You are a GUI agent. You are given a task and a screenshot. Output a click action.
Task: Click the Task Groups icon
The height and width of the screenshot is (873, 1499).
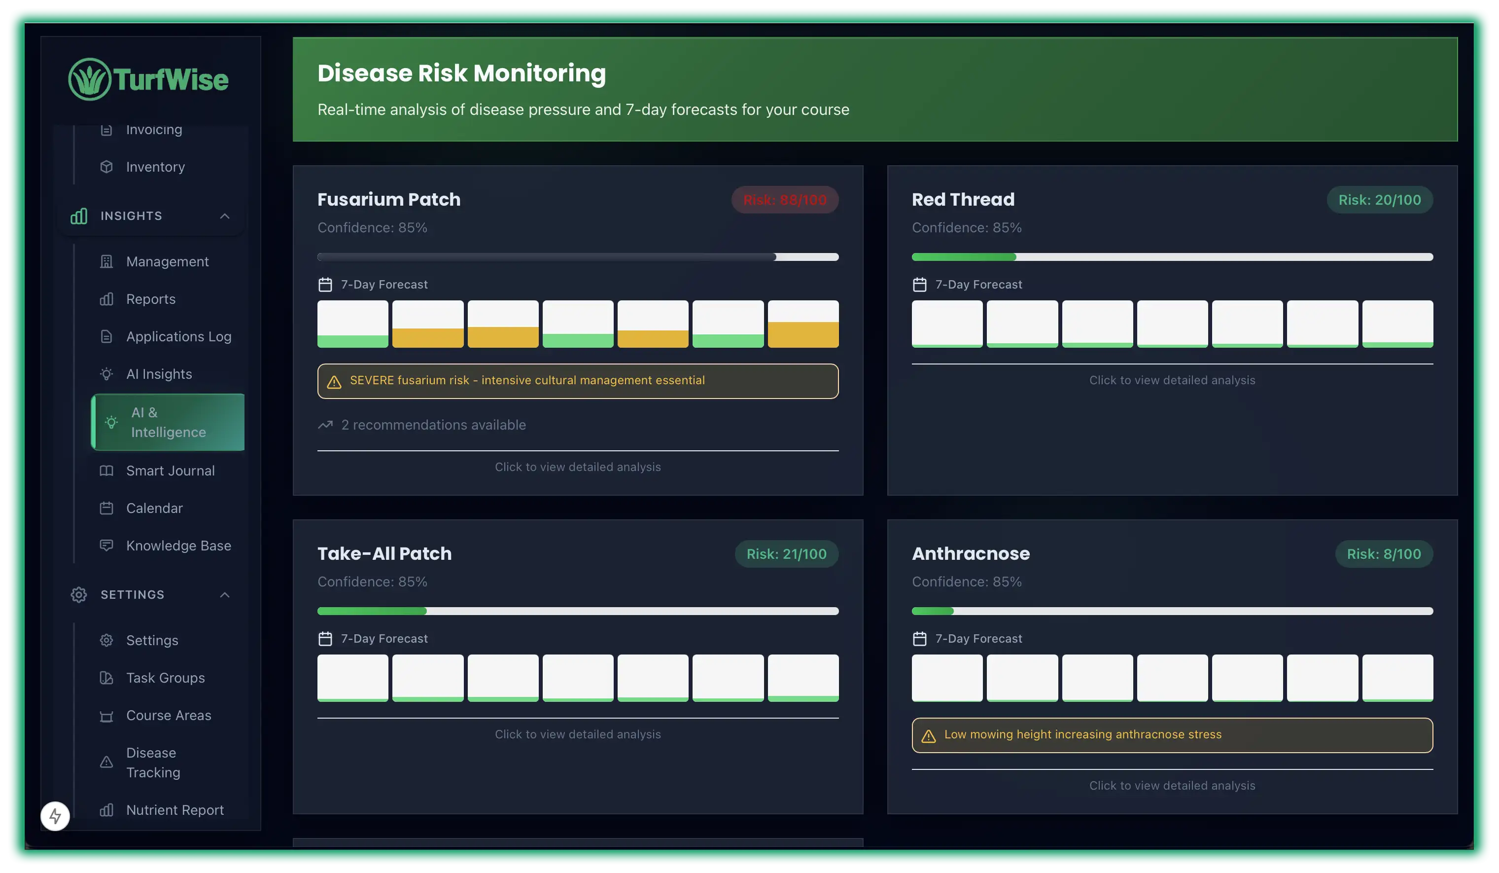pyautogui.click(x=107, y=678)
